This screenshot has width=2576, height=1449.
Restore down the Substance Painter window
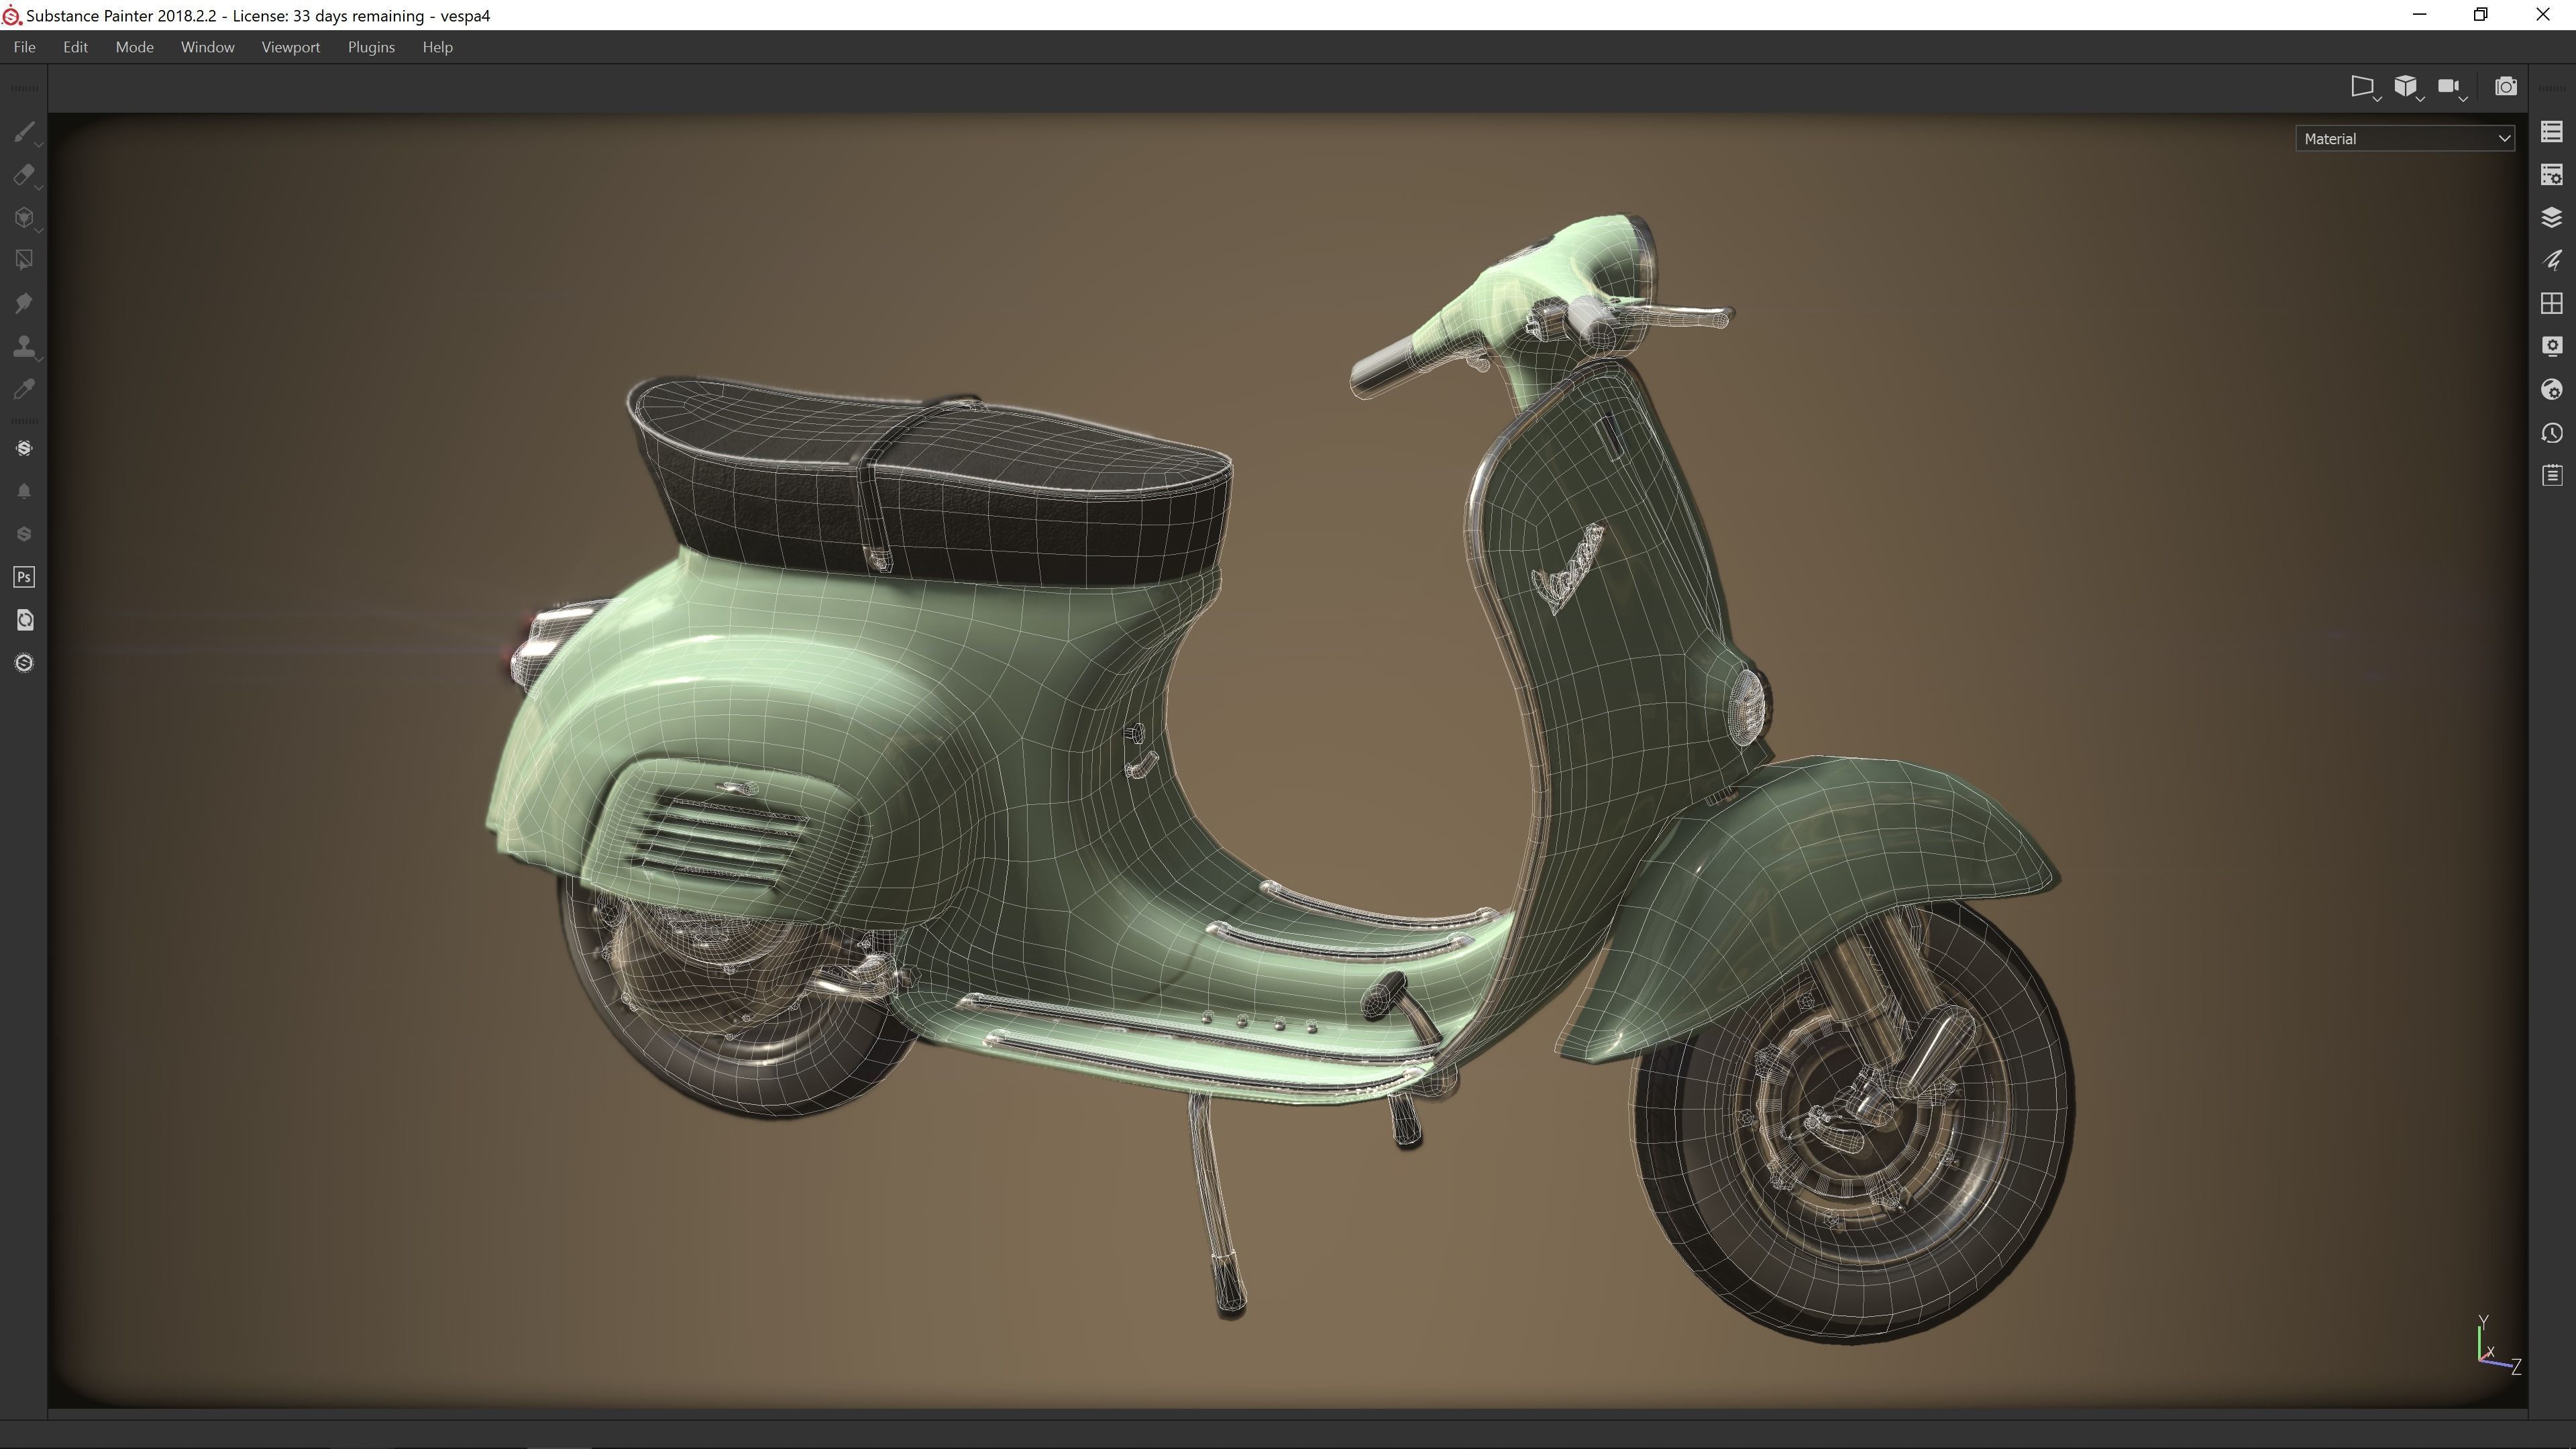click(x=2481, y=15)
